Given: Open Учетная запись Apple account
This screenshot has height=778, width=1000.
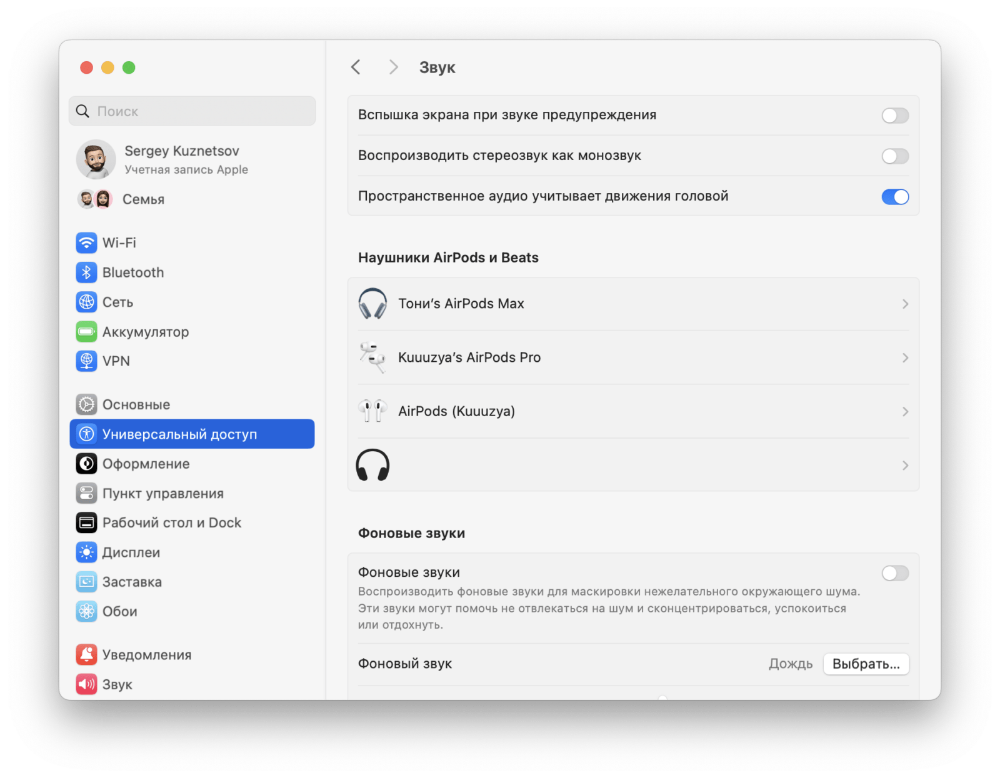Looking at the screenshot, I should [x=192, y=159].
